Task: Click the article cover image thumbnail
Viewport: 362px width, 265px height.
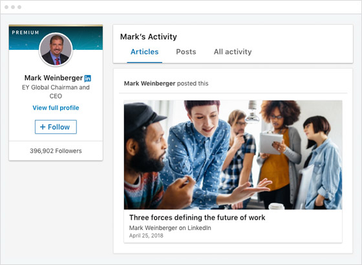Action: 233,155
